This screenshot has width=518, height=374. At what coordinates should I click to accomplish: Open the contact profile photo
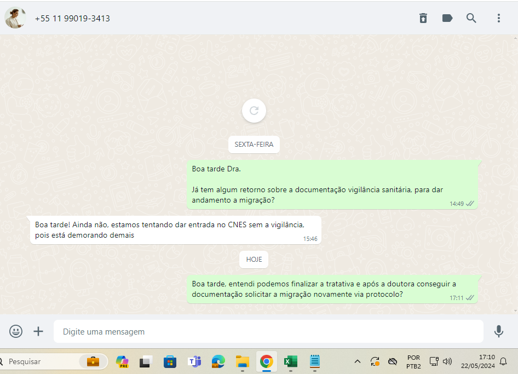[x=15, y=18]
